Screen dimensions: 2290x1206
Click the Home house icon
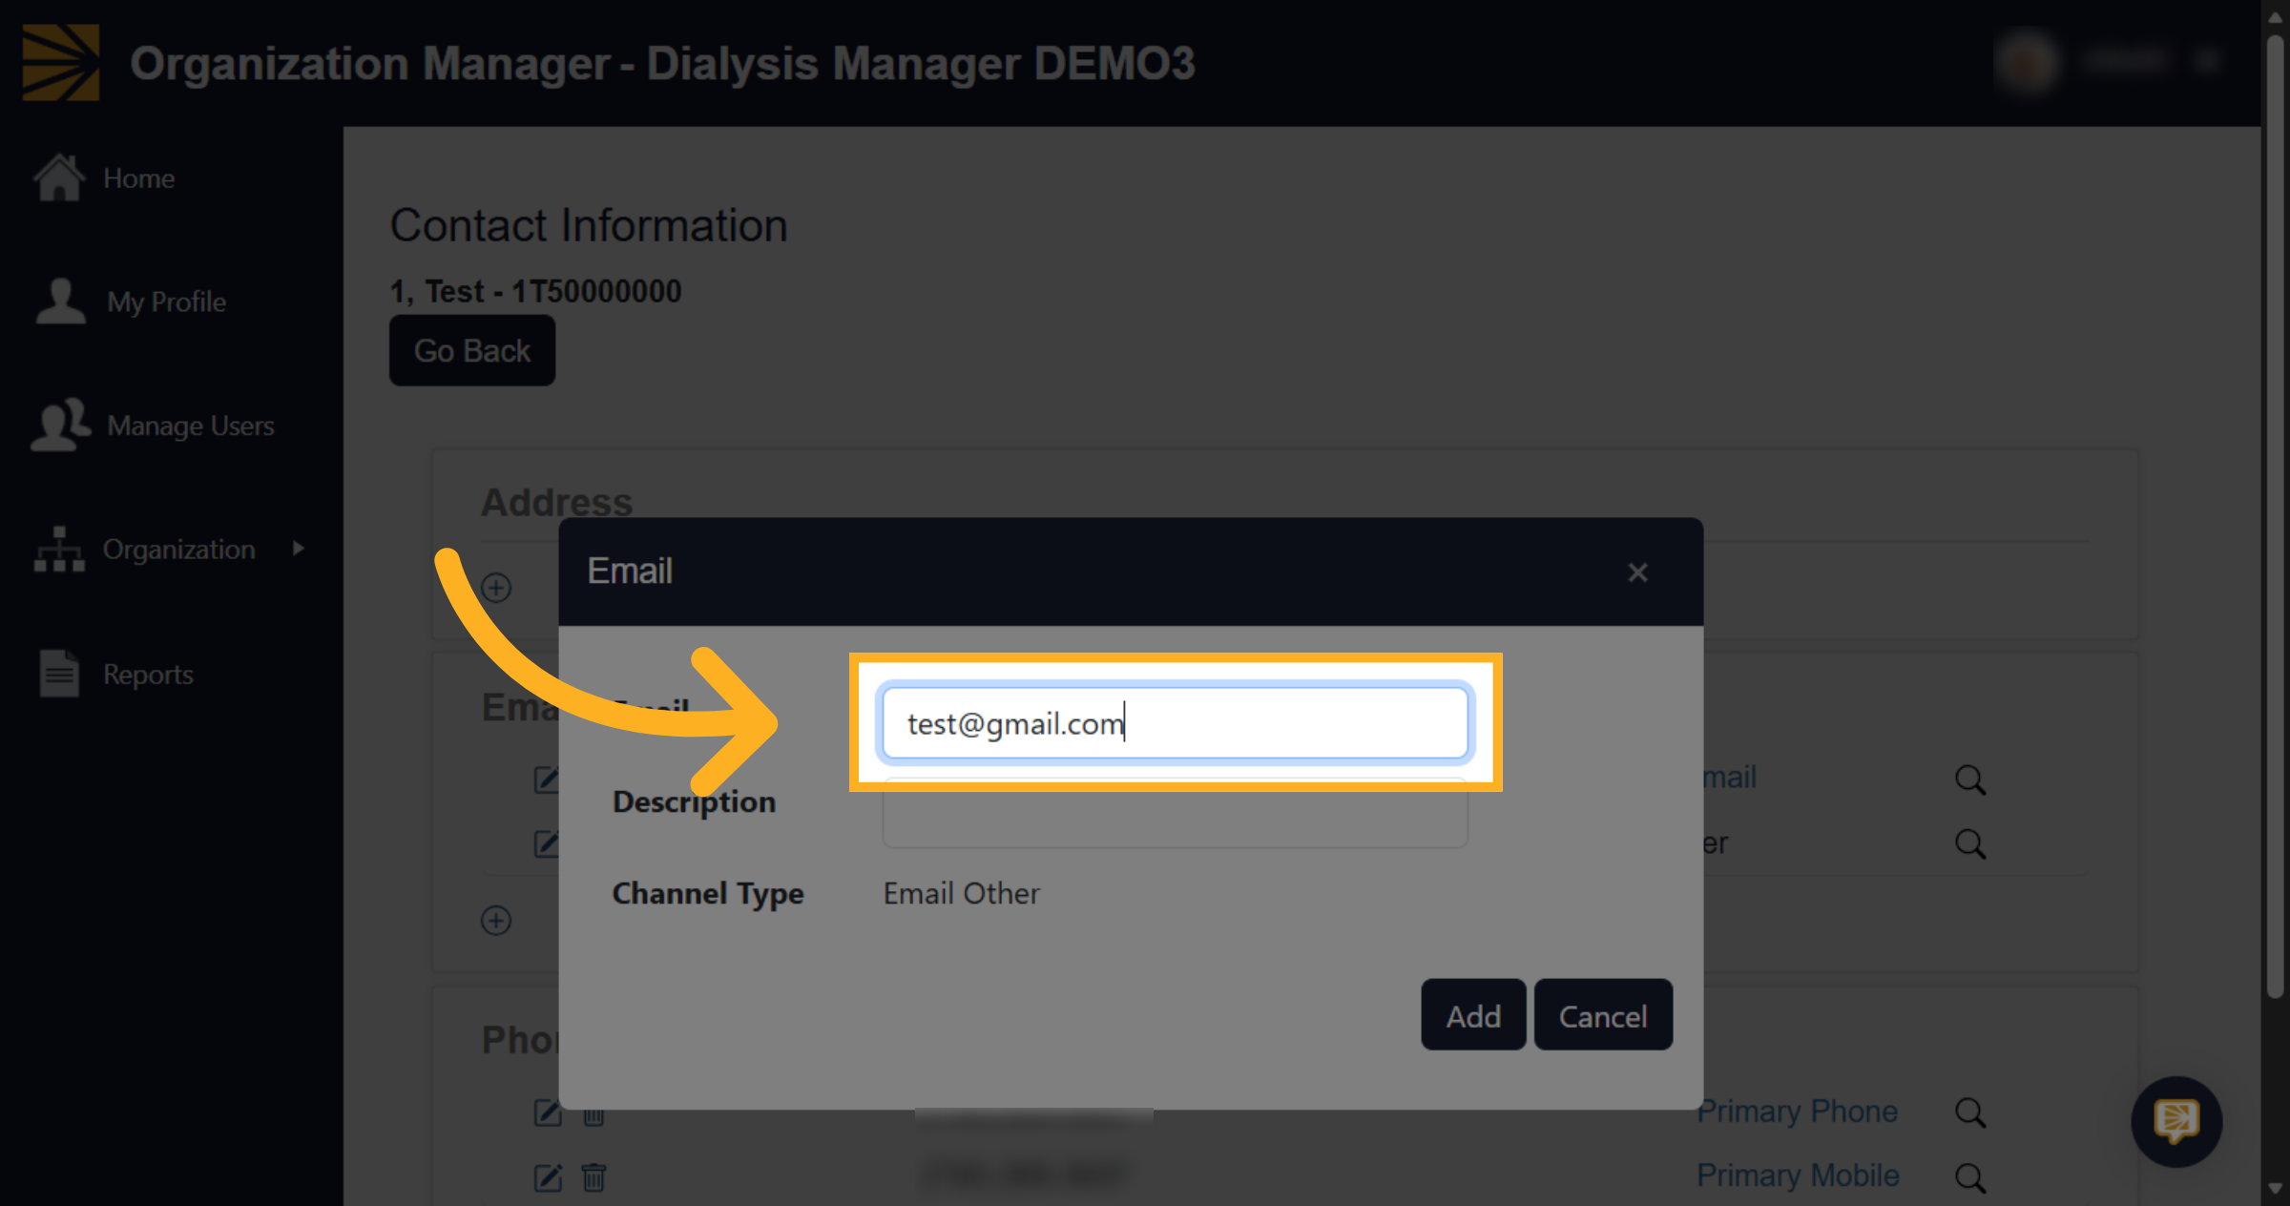click(59, 177)
